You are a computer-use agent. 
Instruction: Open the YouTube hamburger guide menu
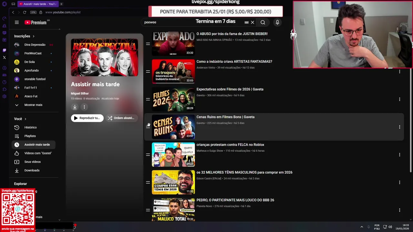(16, 22)
